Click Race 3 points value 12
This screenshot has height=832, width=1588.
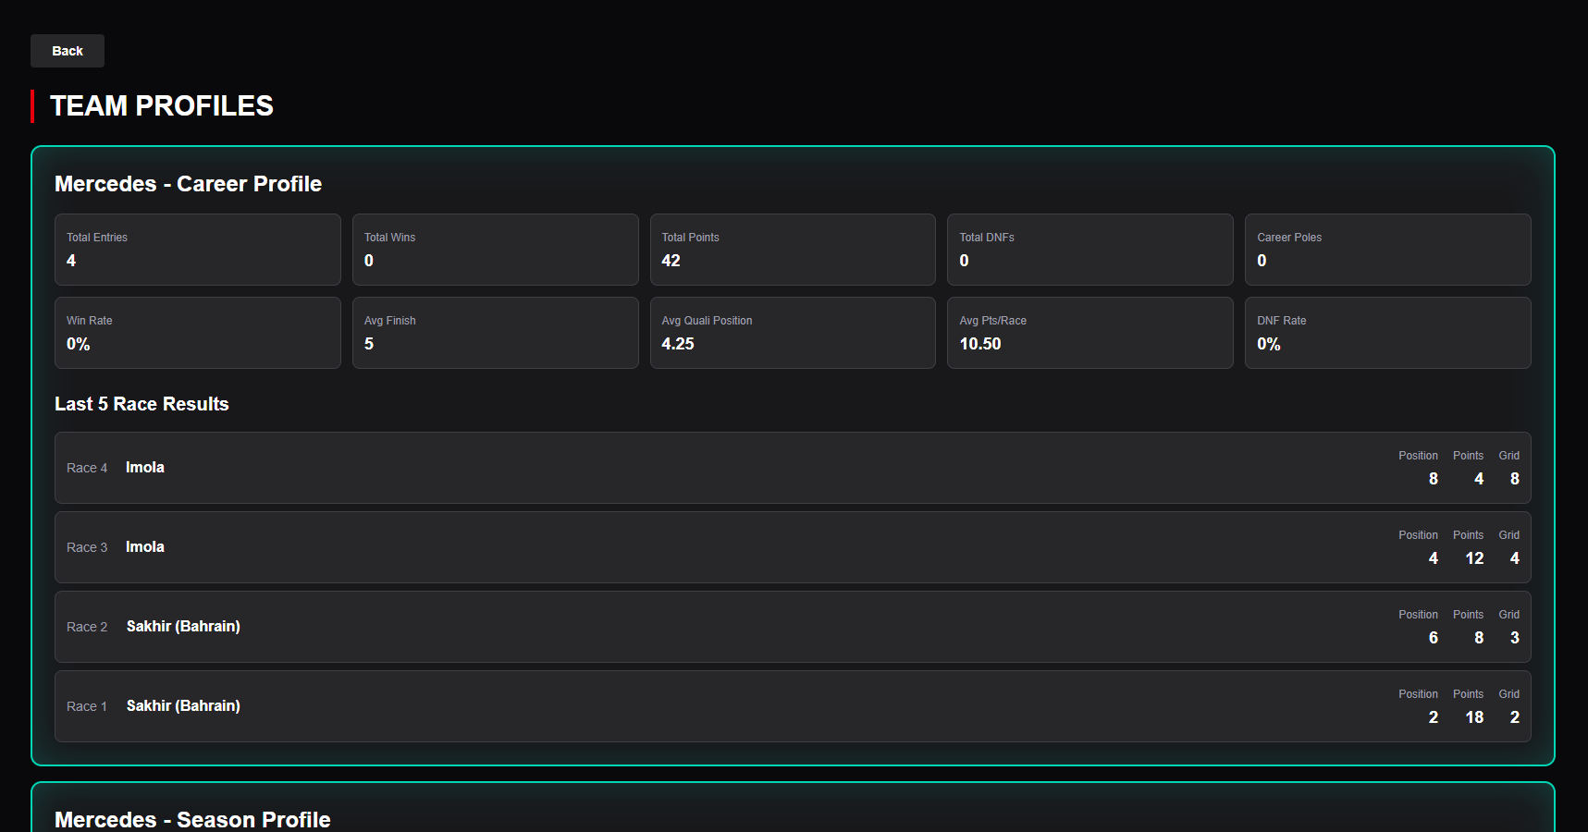pyautogui.click(x=1474, y=558)
